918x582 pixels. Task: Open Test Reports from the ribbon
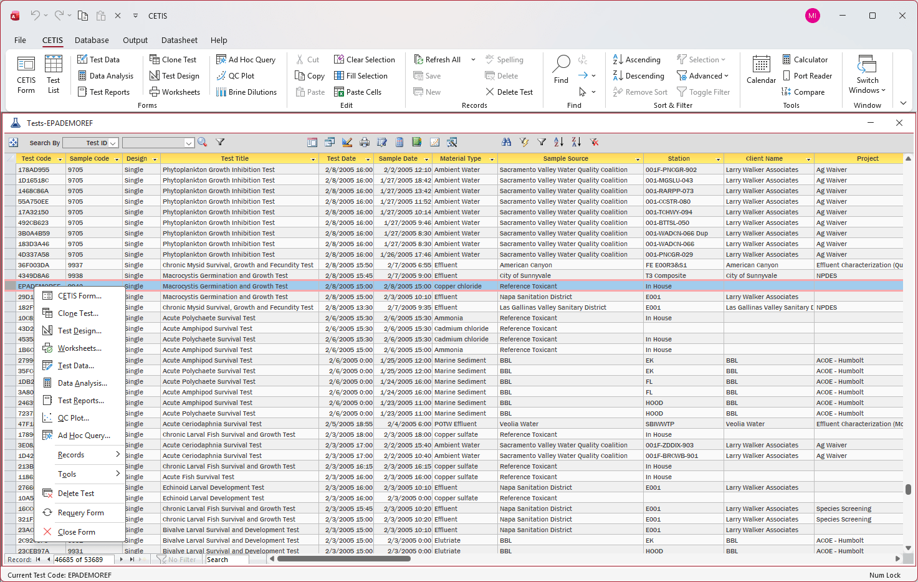point(103,92)
